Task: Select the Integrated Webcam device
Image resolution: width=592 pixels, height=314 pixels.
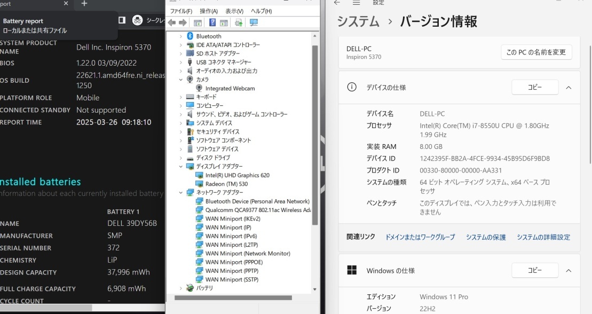Action: [230, 89]
